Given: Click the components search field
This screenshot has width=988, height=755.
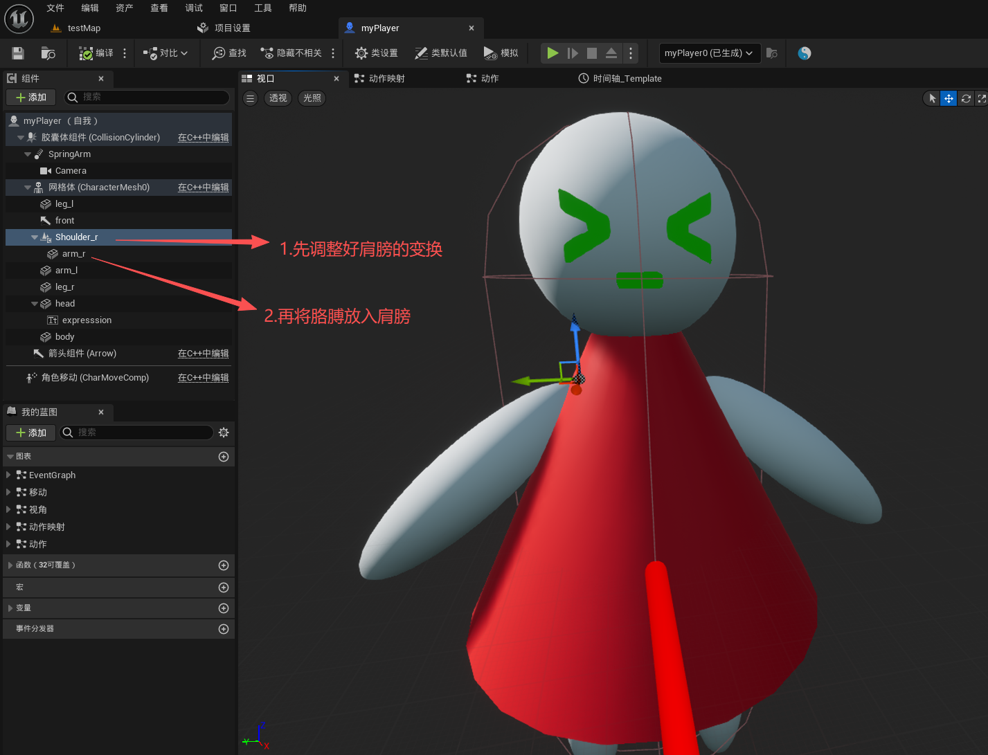Looking at the screenshot, I should click(147, 98).
